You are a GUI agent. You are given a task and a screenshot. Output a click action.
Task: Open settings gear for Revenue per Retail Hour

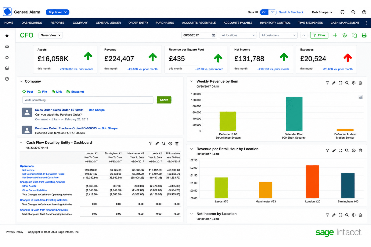click(353, 150)
